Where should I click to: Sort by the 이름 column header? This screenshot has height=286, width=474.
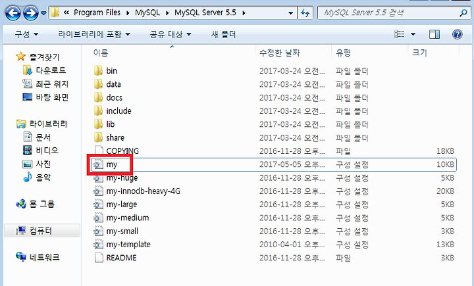click(101, 53)
